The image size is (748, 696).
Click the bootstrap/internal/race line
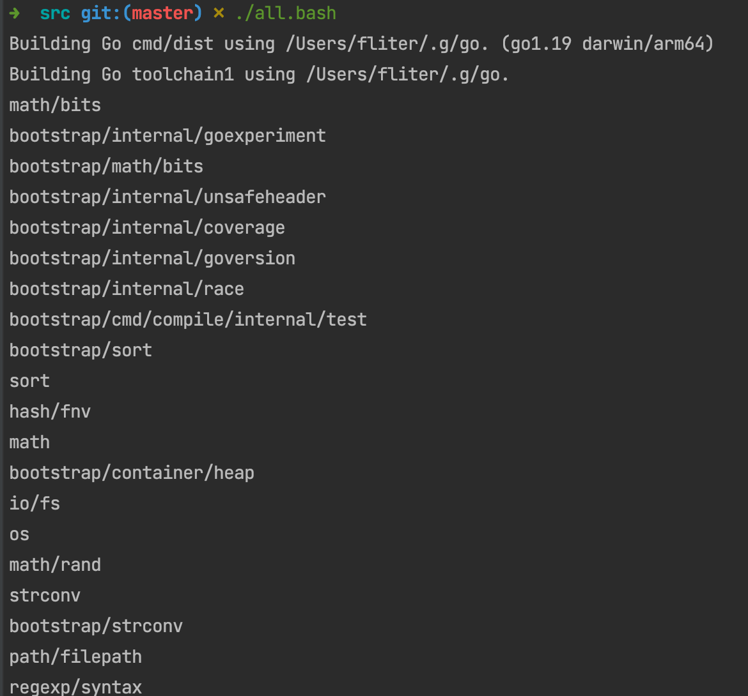click(x=127, y=289)
